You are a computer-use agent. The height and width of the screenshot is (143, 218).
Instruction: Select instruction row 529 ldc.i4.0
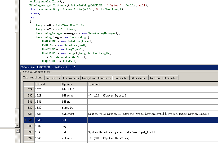pyautogui.click(x=121, y=89)
